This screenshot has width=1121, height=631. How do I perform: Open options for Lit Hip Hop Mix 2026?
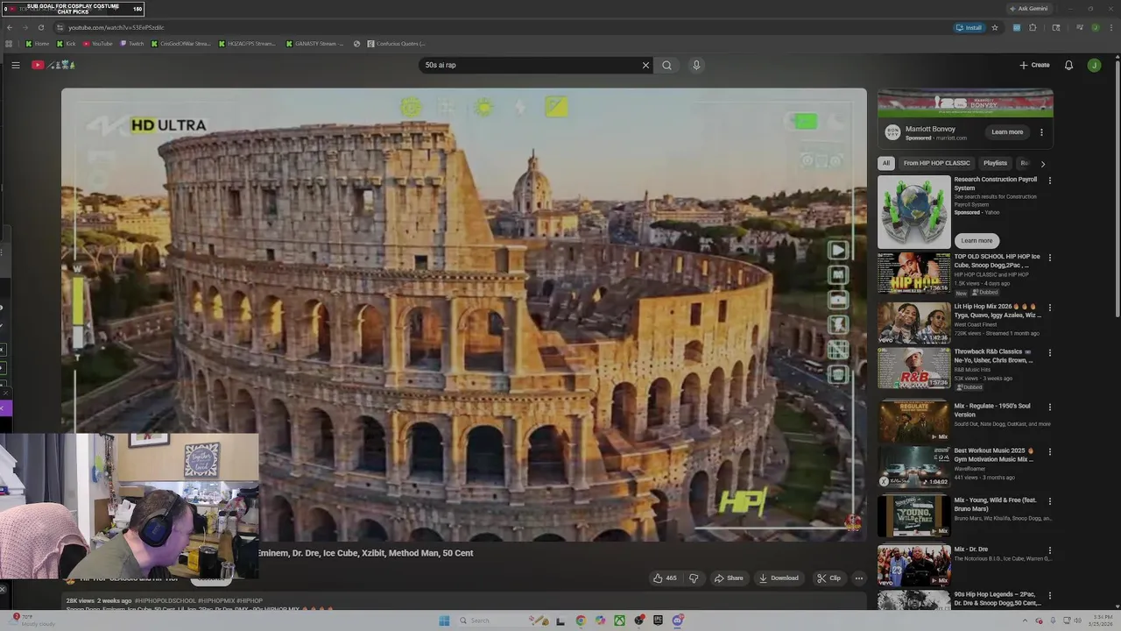click(x=1050, y=308)
